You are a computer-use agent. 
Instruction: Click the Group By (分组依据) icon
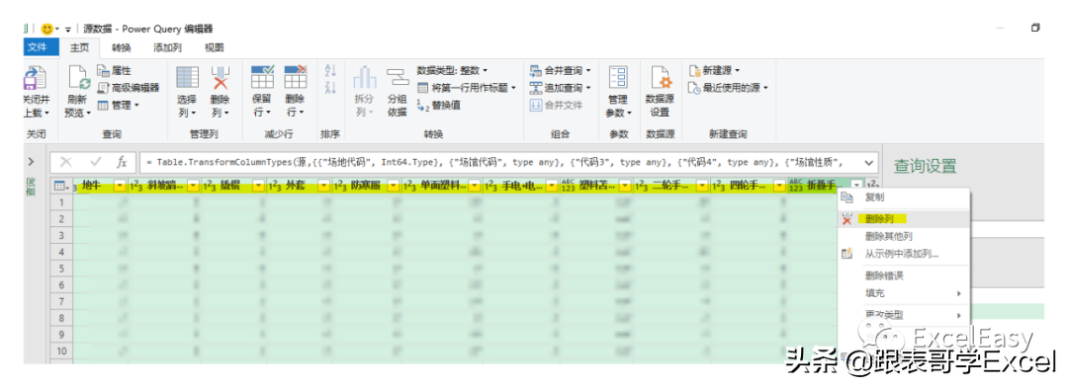point(398,78)
